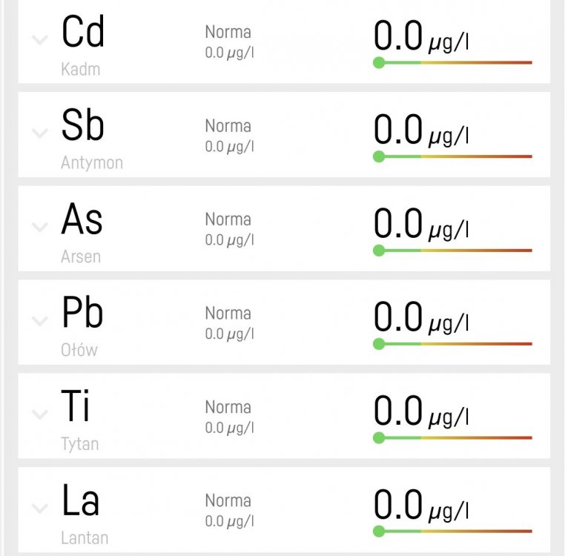This screenshot has width=568, height=556.
Task: Select the Pb element symbol
Action: coord(82,314)
